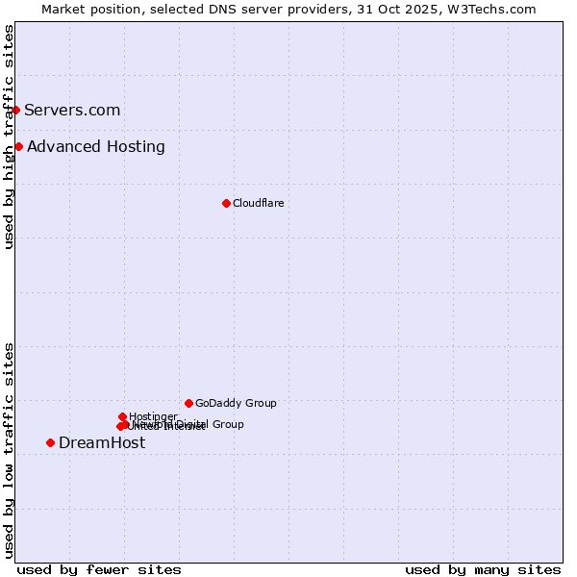
Task: Select the GoDaddy Group red dot
Action: 188,403
